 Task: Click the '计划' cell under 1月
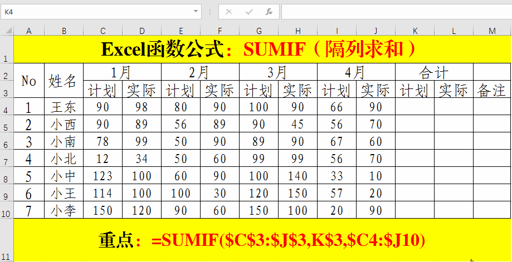tap(103, 89)
